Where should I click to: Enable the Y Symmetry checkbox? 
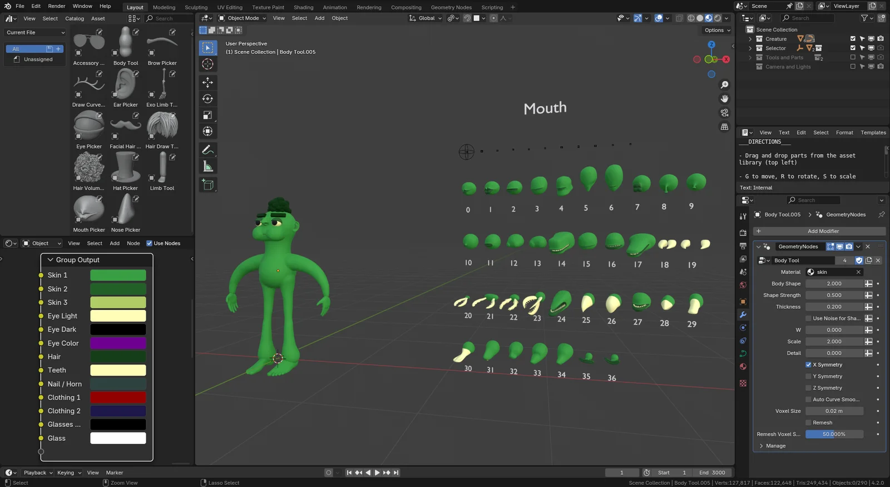tap(808, 376)
